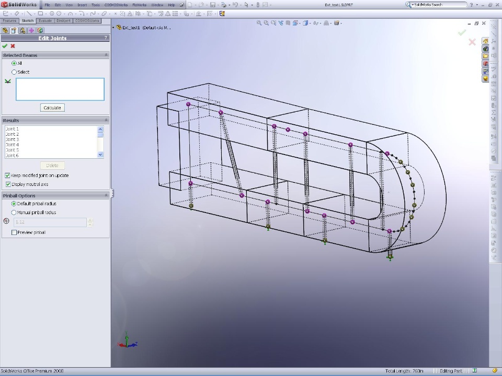Click the pinball radius value field
This screenshot has height=376, width=502.
[x=50, y=222]
